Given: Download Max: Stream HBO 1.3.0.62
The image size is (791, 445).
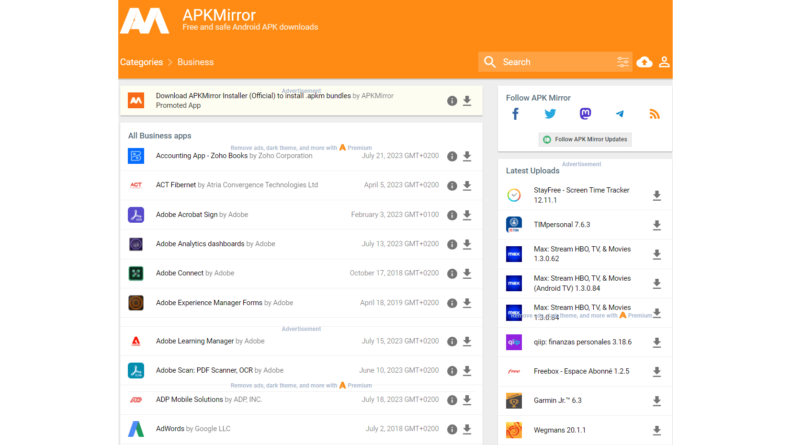Looking at the screenshot, I should pos(657,254).
